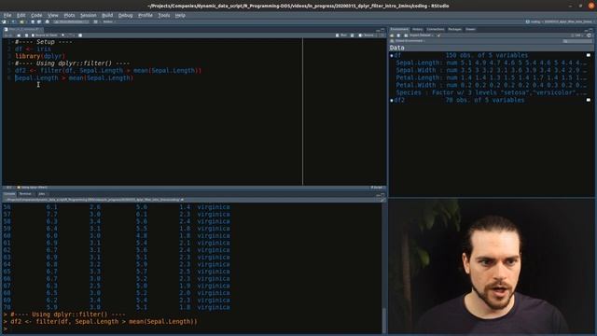Open the View menu

53,15
